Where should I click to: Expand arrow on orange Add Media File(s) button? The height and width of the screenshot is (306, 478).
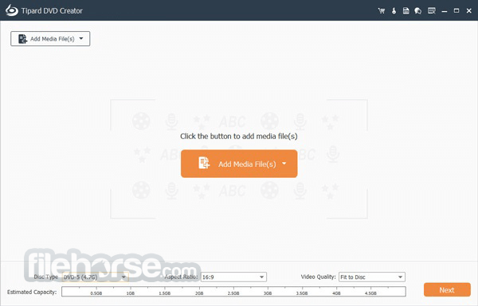284,164
